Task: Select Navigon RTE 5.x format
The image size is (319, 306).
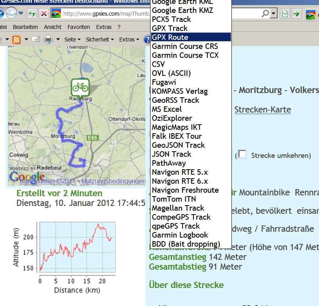Action: (x=191, y=172)
